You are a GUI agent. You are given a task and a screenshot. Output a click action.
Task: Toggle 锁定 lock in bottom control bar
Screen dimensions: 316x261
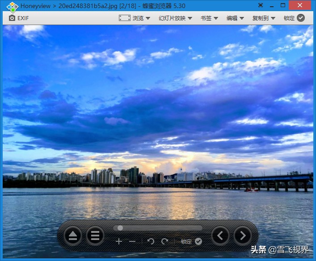click(191, 241)
